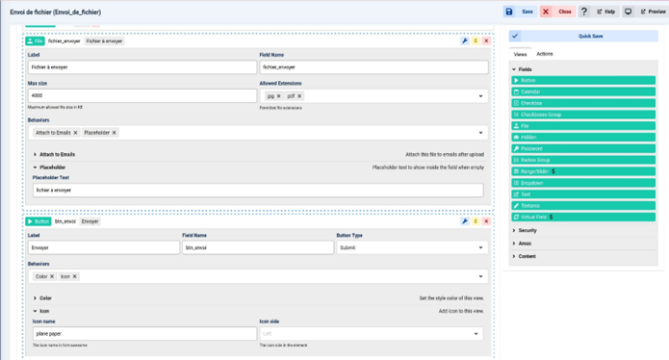Image resolution: width=669 pixels, height=360 pixels.
Task: Click the green Button type badge
Action: tap(39, 221)
